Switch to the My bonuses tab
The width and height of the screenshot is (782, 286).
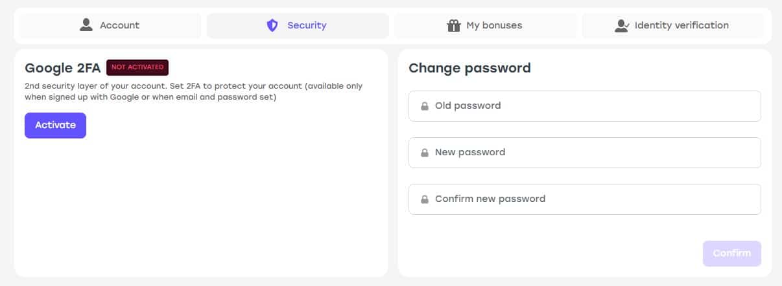point(486,26)
